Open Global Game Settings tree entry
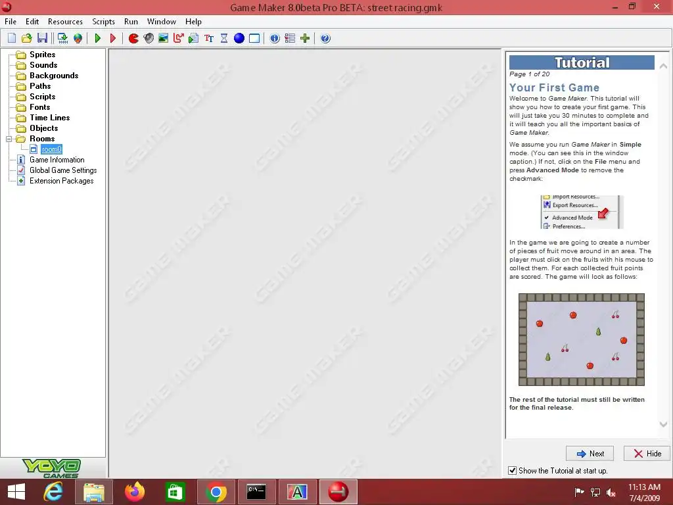The image size is (673, 505). 63,170
